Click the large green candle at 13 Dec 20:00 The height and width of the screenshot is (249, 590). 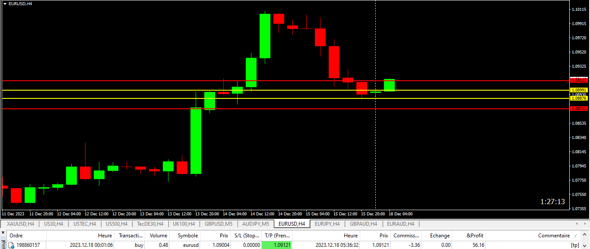click(x=196, y=140)
